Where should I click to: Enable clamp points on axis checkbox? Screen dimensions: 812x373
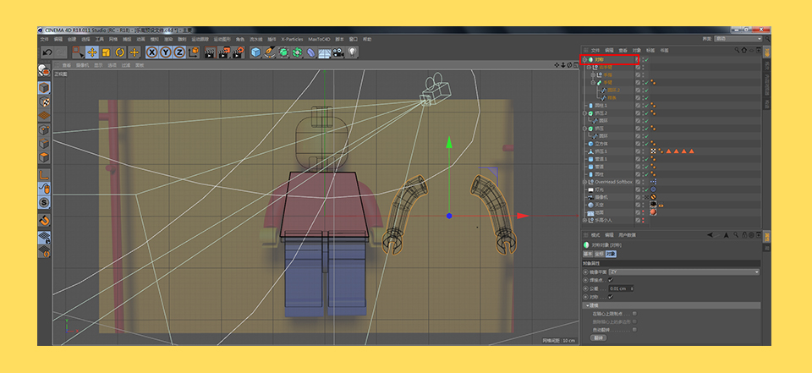click(x=634, y=314)
